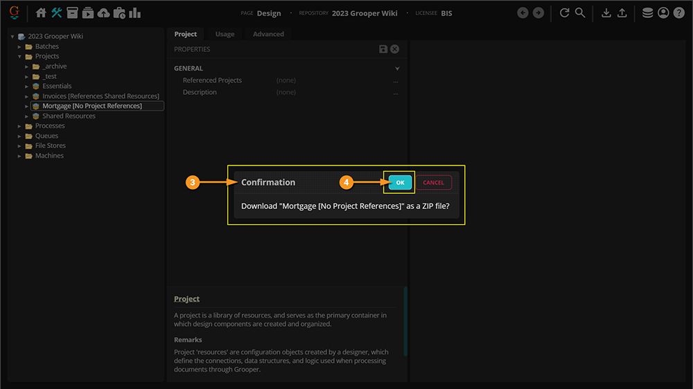Expand the Batches folder arrow

pyautogui.click(x=20, y=46)
